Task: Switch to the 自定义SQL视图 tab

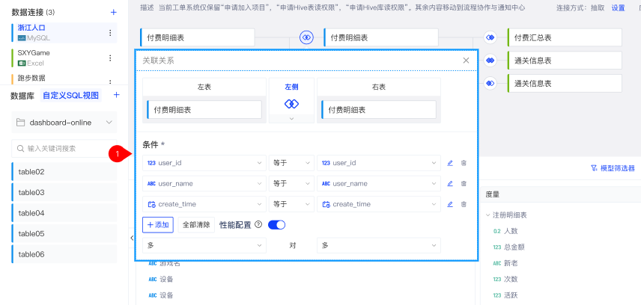Action: tap(70, 96)
